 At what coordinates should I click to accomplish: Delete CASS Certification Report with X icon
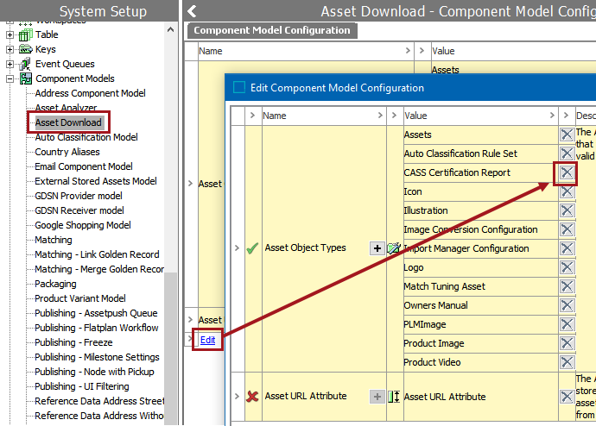pyautogui.click(x=567, y=172)
